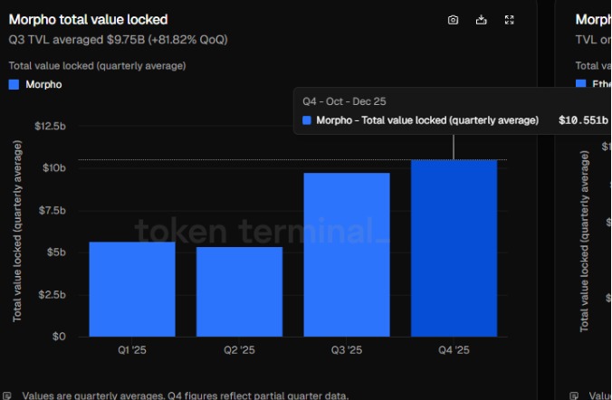Click the Q4 '25 x-axis label
The height and width of the screenshot is (400, 612).
pos(454,350)
